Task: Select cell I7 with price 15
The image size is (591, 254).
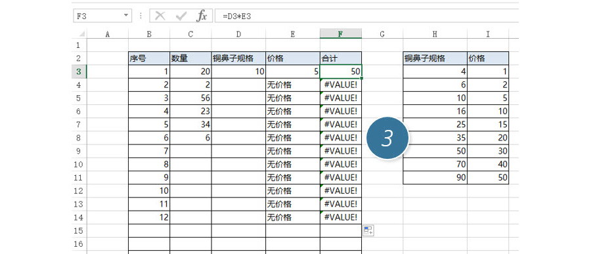Action: 488,124
